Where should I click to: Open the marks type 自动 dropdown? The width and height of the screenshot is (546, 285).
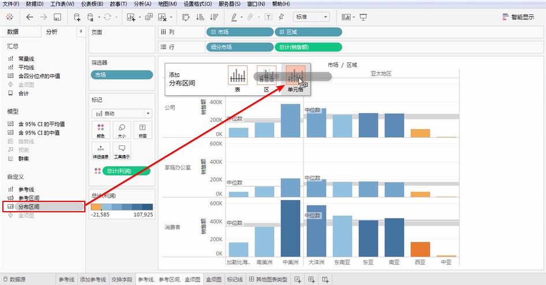tap(121, 114)
